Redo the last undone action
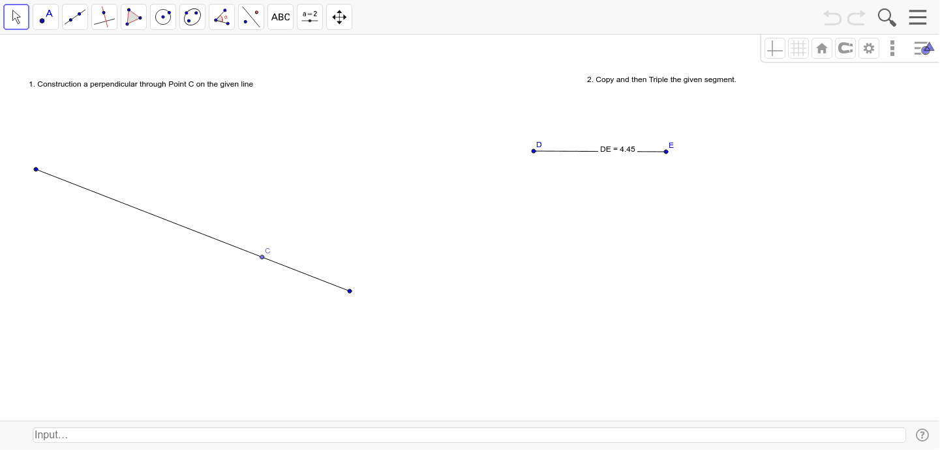Image resolution: width=940 pixels, height=450 pixels. pyautogui.click(x=857, y=18)
